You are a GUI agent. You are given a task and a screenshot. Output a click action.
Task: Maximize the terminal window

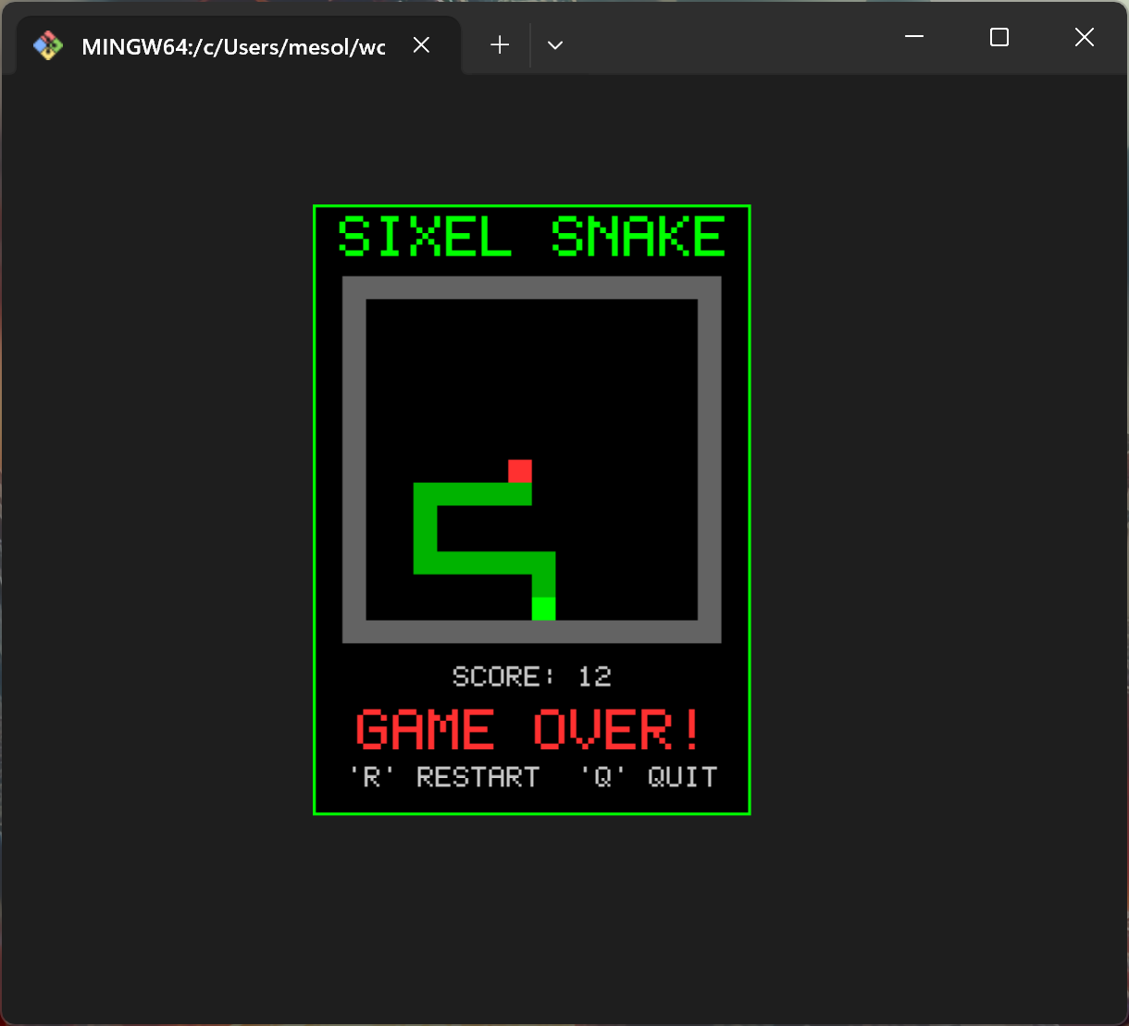click(x=999, y=37)
